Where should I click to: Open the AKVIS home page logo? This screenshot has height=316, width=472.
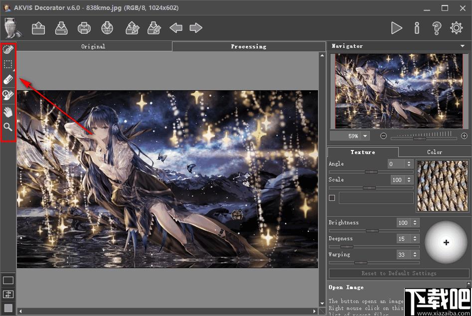coord(12,28)
